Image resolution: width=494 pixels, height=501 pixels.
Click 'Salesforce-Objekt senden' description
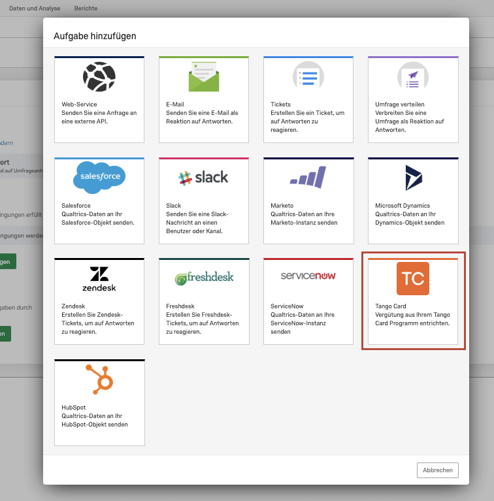(x=98, y=218)
